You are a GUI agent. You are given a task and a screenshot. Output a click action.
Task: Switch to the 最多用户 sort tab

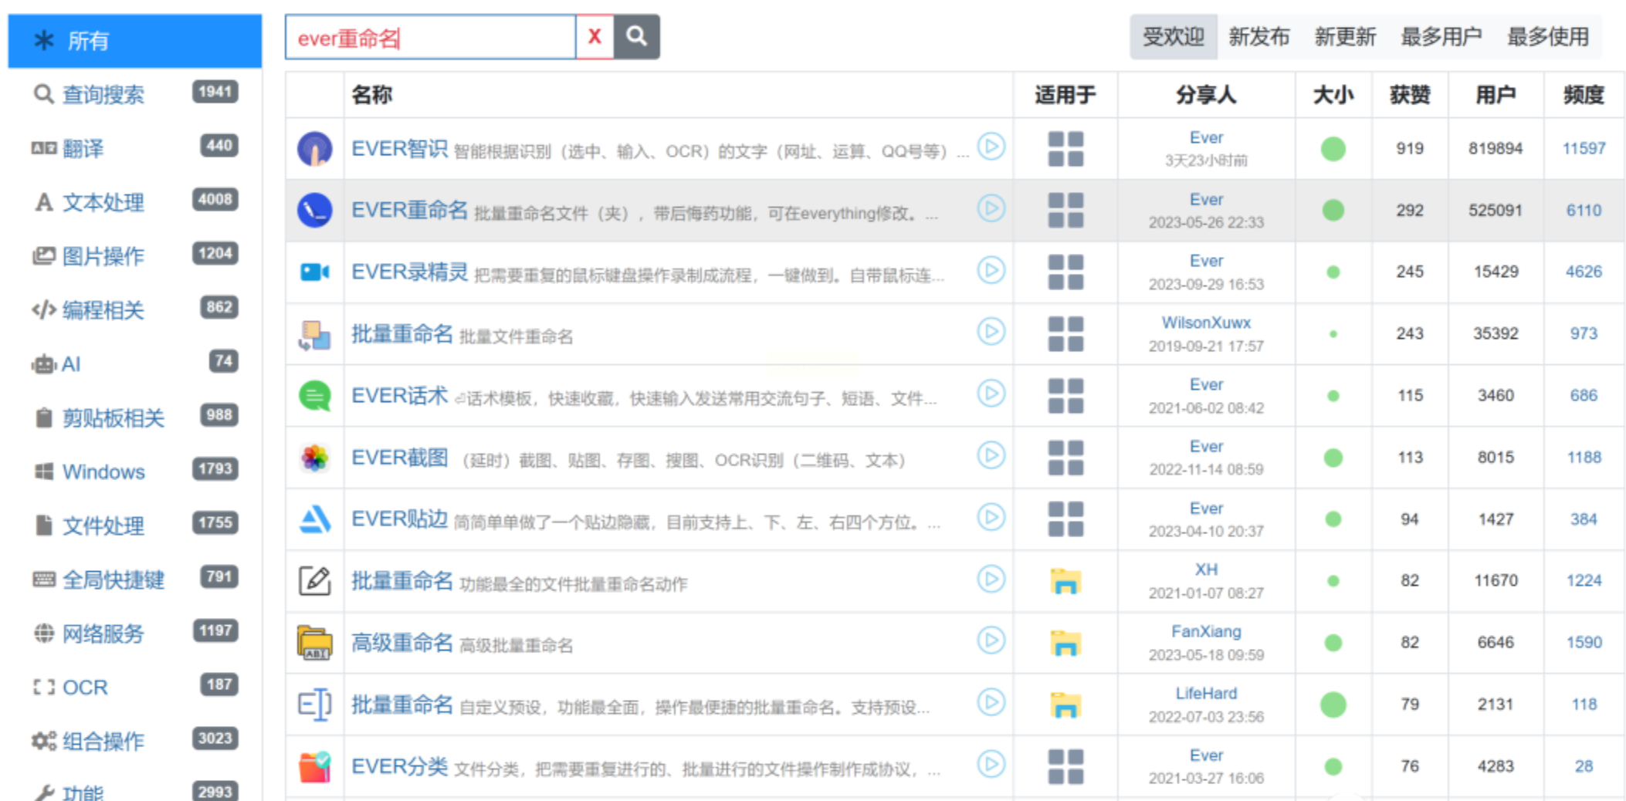click(x=1441, y=36)
